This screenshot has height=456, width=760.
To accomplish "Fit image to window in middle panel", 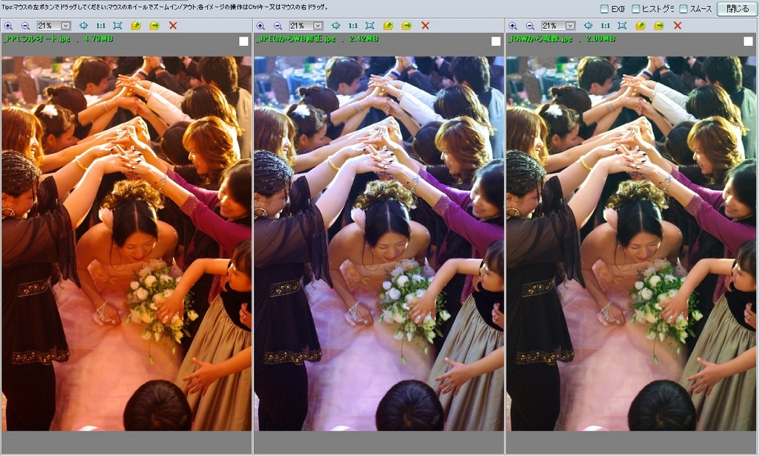I will tap(370, 26).
